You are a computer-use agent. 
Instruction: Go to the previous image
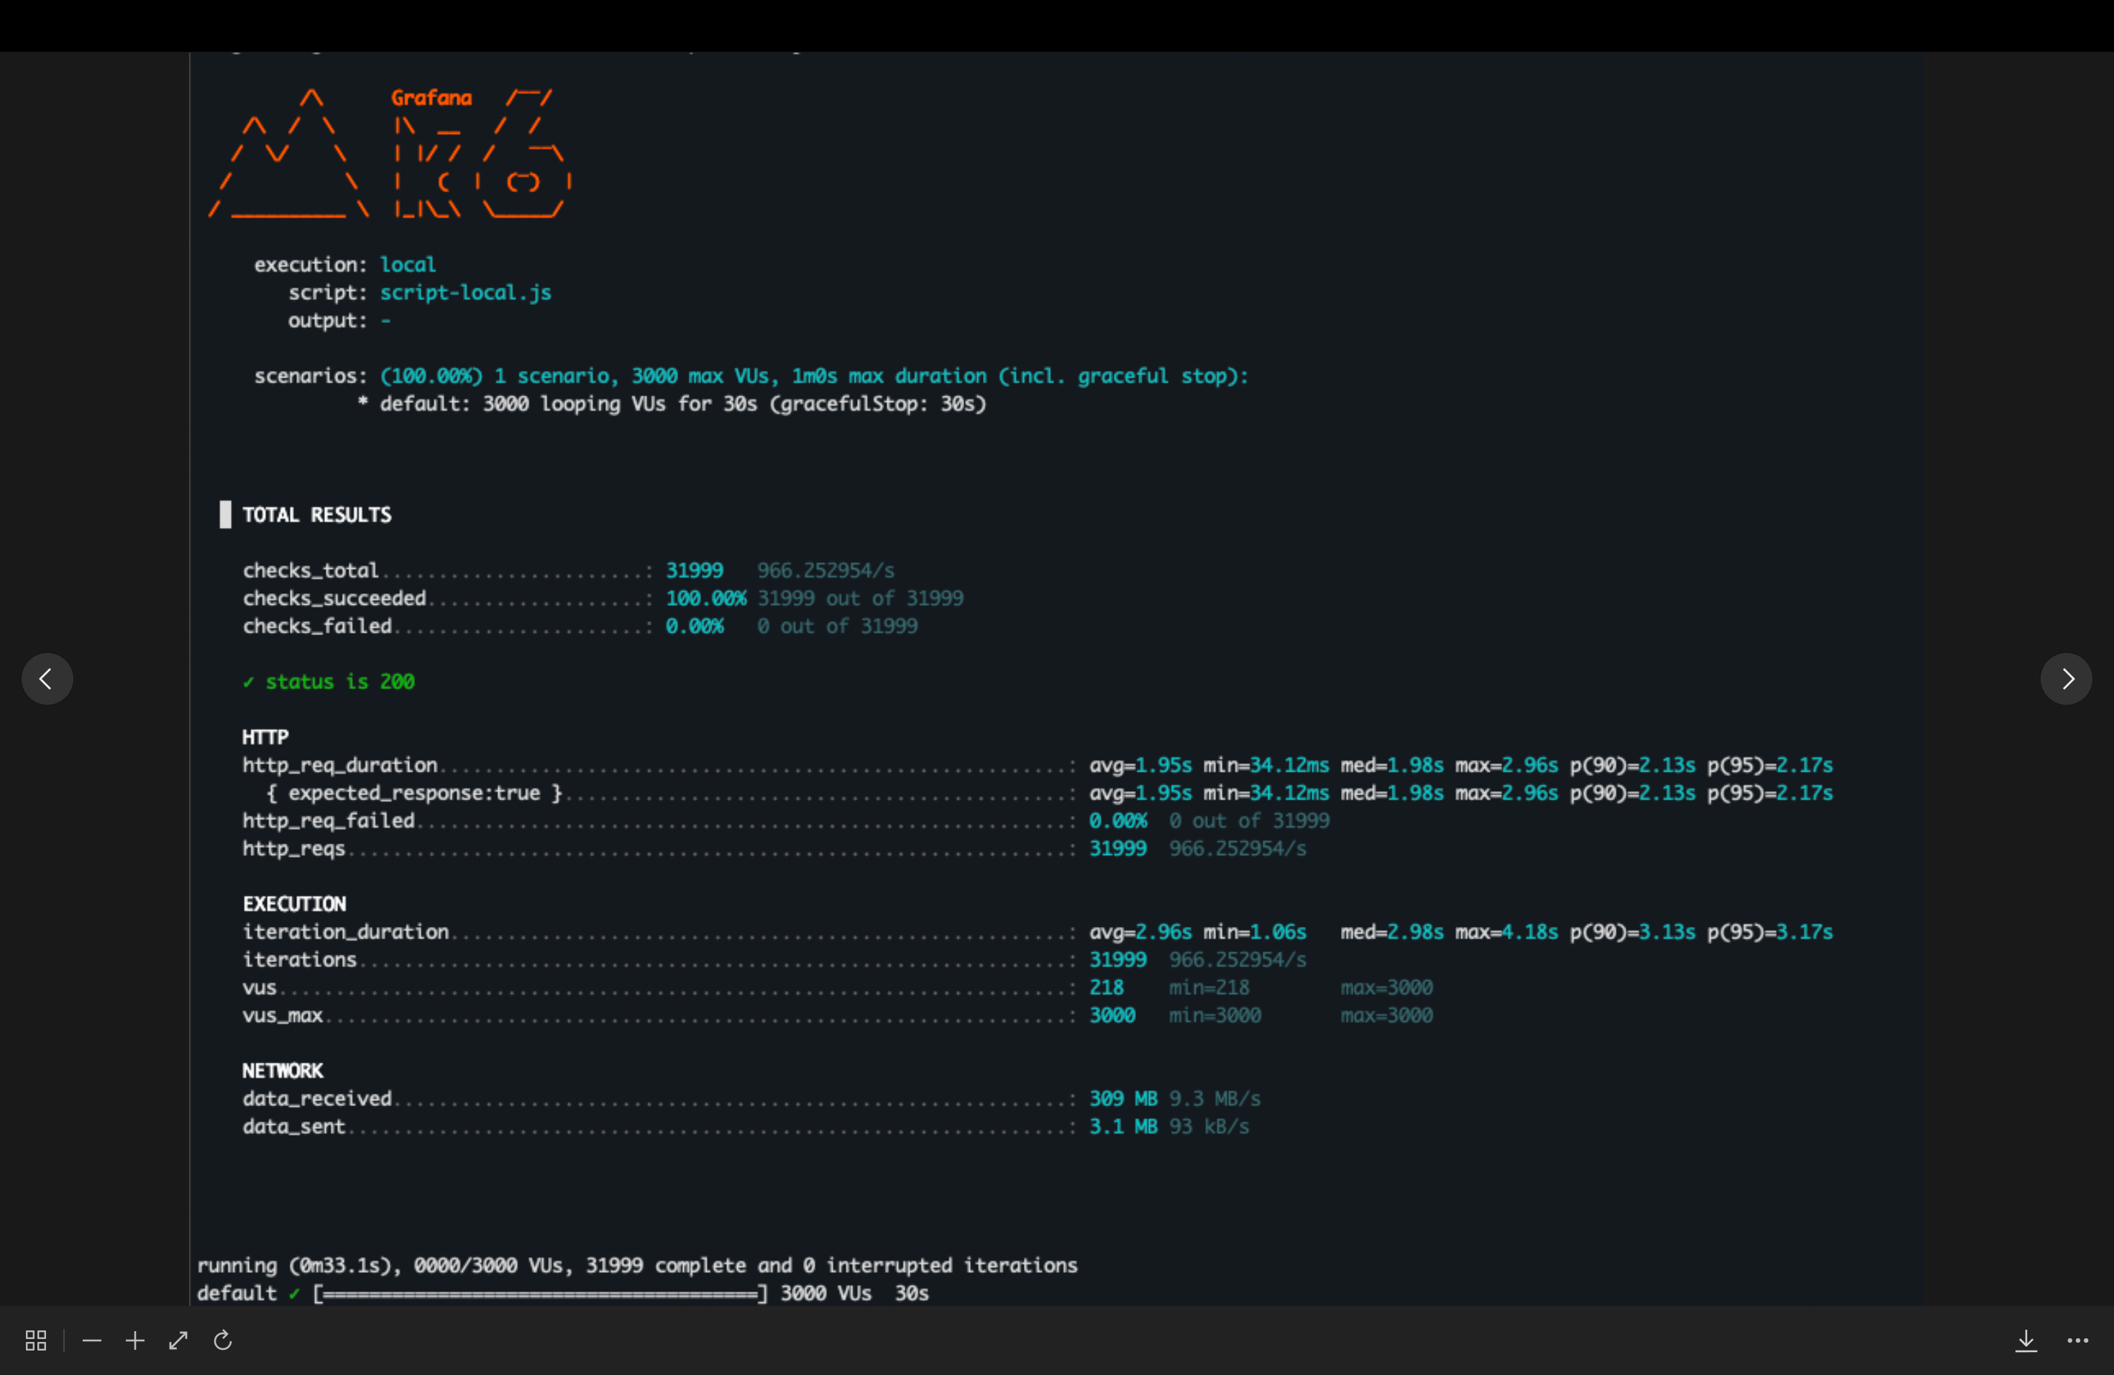pos(47,679)
